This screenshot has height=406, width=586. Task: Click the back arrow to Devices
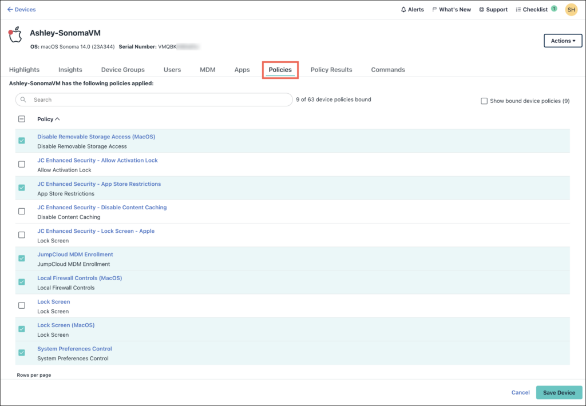(10, 10)
